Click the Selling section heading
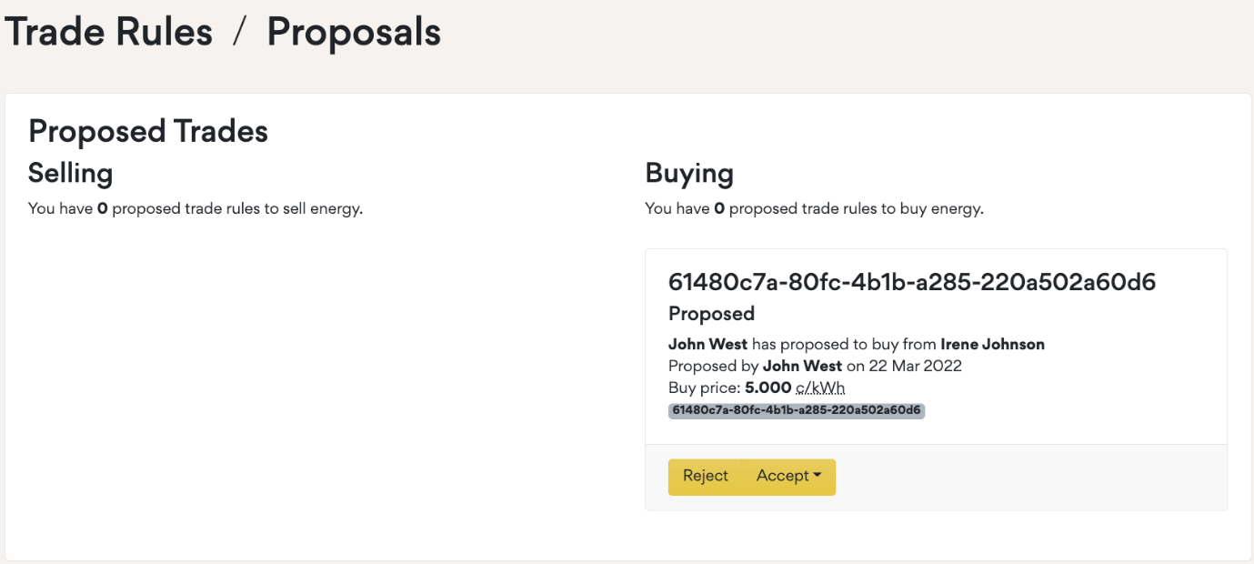This screenshot has width=1254, height=564. point(70,173)
